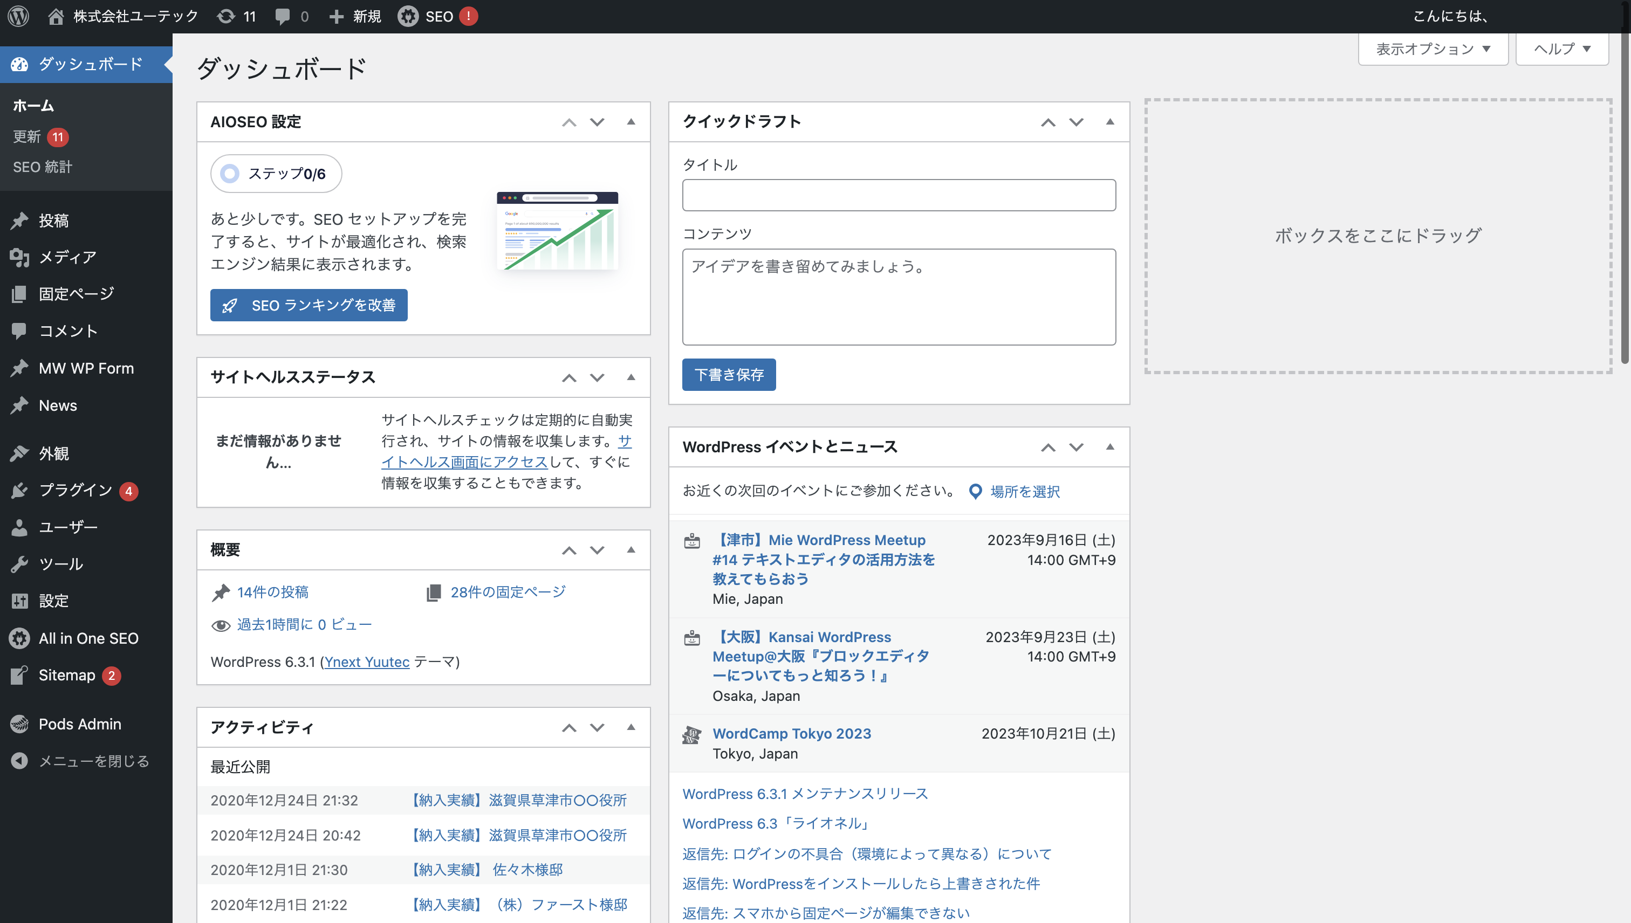Toggle the 概要 panel triangle
Viewport: 1631px width, 923px height.
click(x=631, y=549)
